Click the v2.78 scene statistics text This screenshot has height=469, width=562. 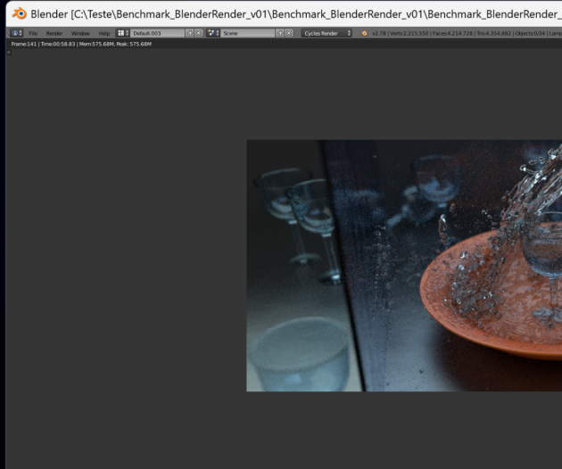coord(464,33)
